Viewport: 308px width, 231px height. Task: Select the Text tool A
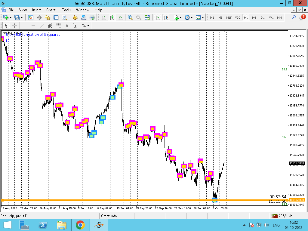(67, 26)
